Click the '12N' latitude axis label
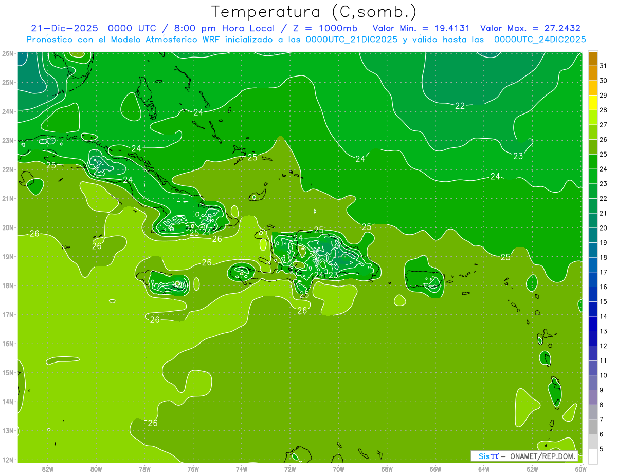617x476 pixels. point(7,460)
